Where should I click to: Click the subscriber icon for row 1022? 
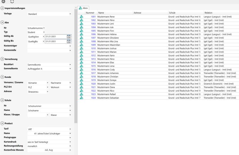(82, 91)
